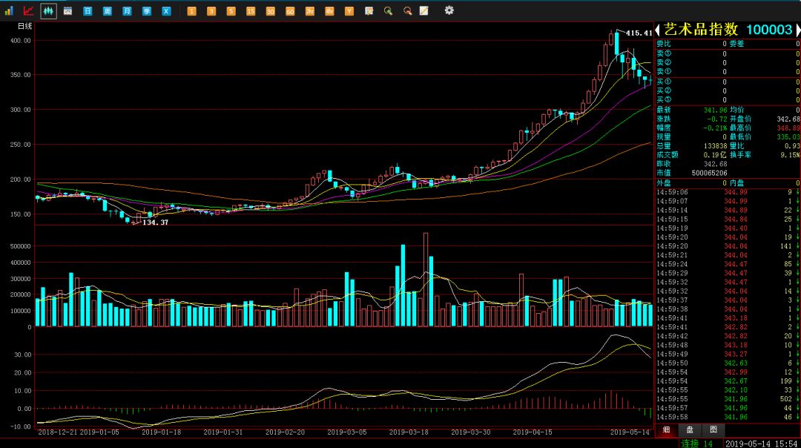Switch to the 图 chart tab

click(713, 430)
